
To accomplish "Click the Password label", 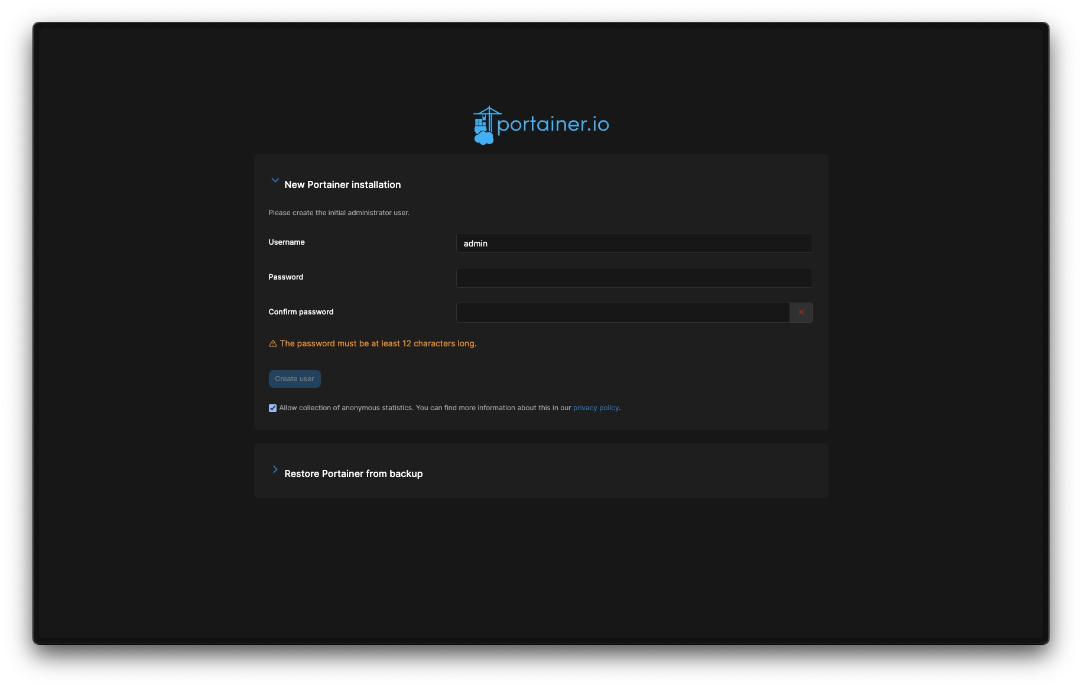I will [x=285, y=277].
